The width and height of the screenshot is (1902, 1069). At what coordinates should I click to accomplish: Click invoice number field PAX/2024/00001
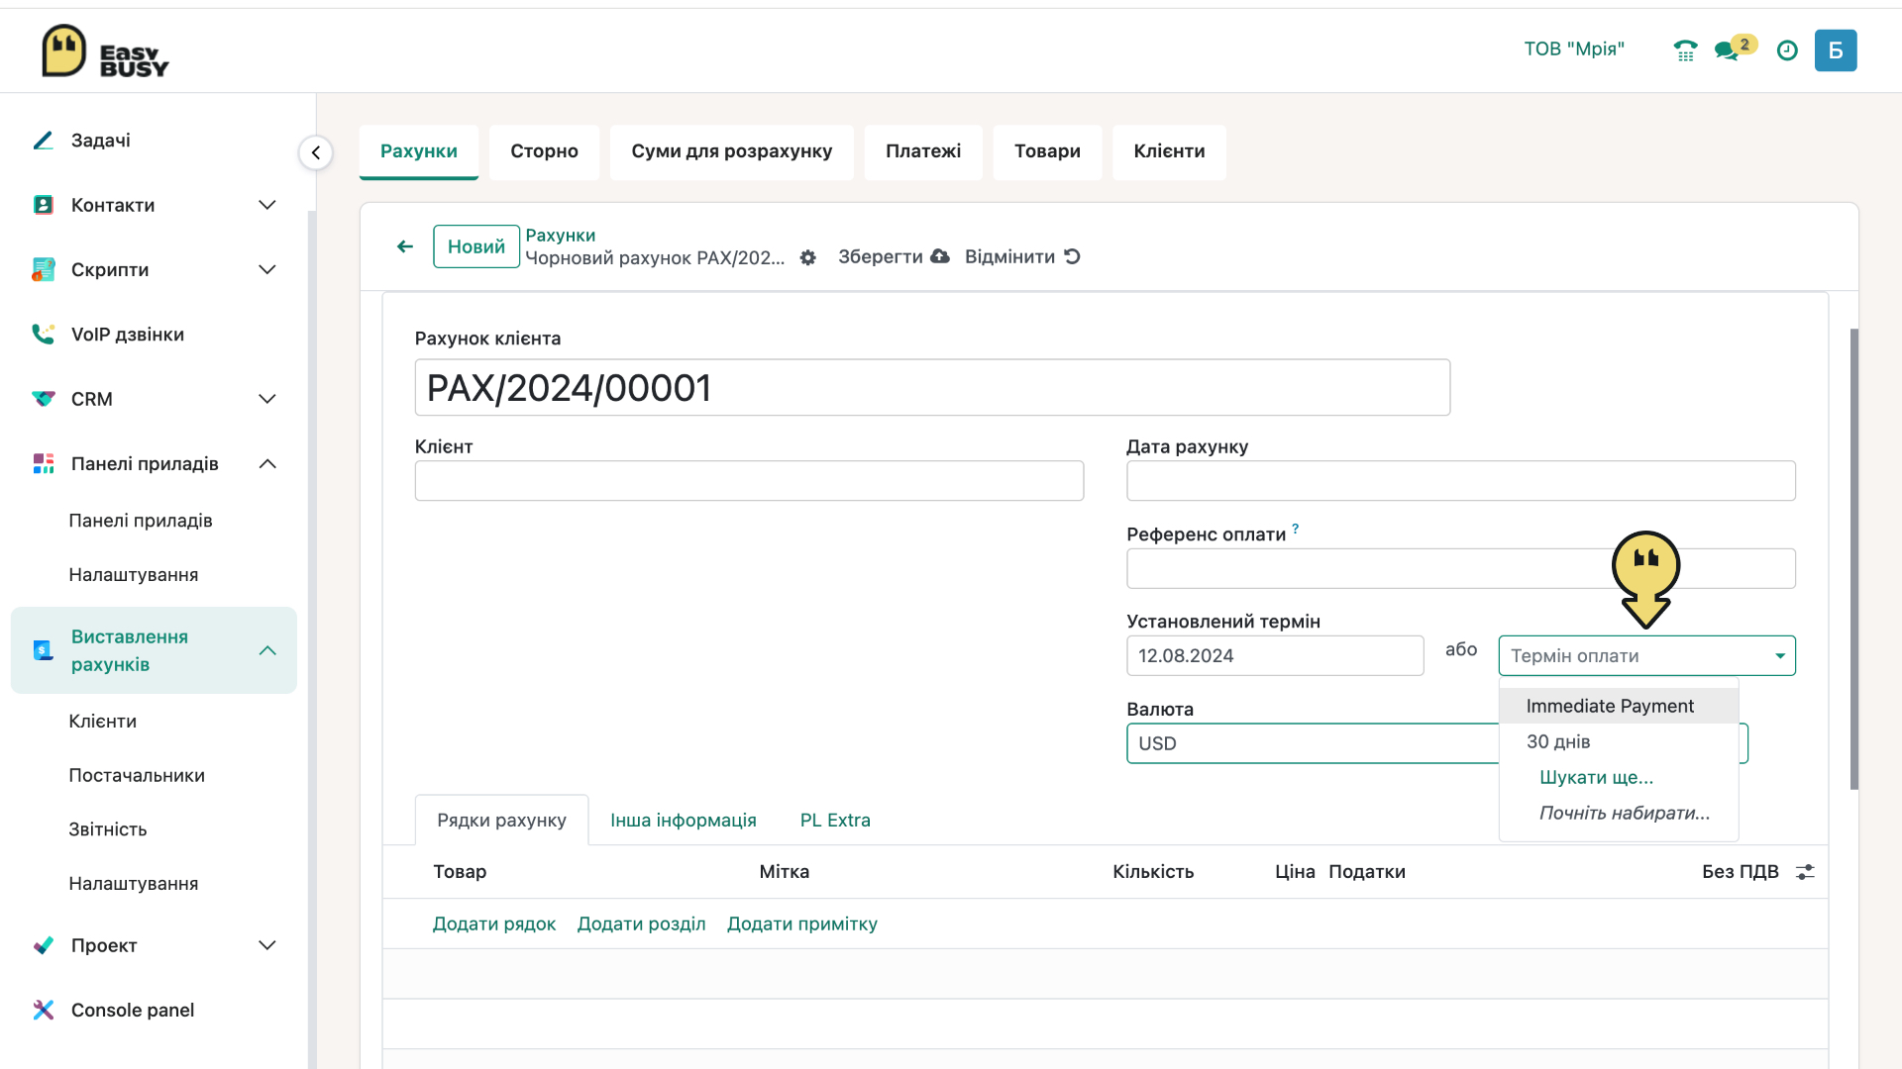[x=932, y=387]
